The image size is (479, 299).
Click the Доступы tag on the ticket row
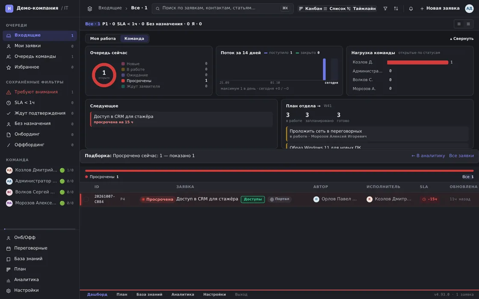coord(253,199)
